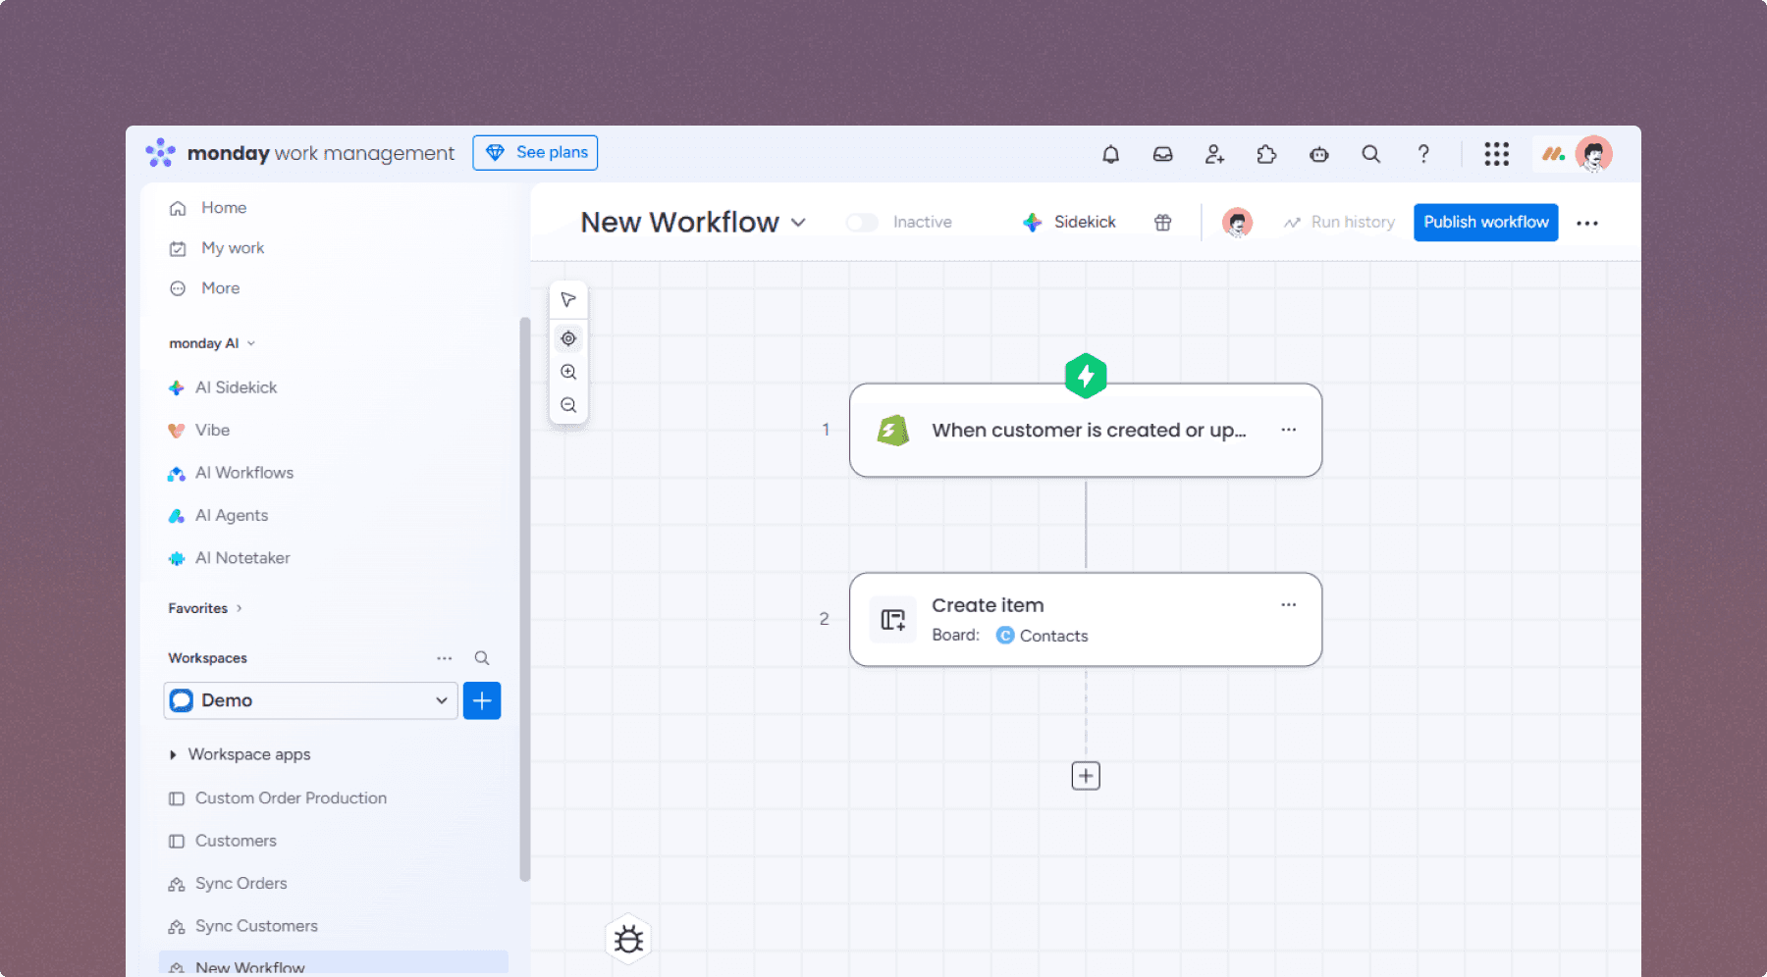Click the workflow owner avatar

click(x=1237, y=223)
